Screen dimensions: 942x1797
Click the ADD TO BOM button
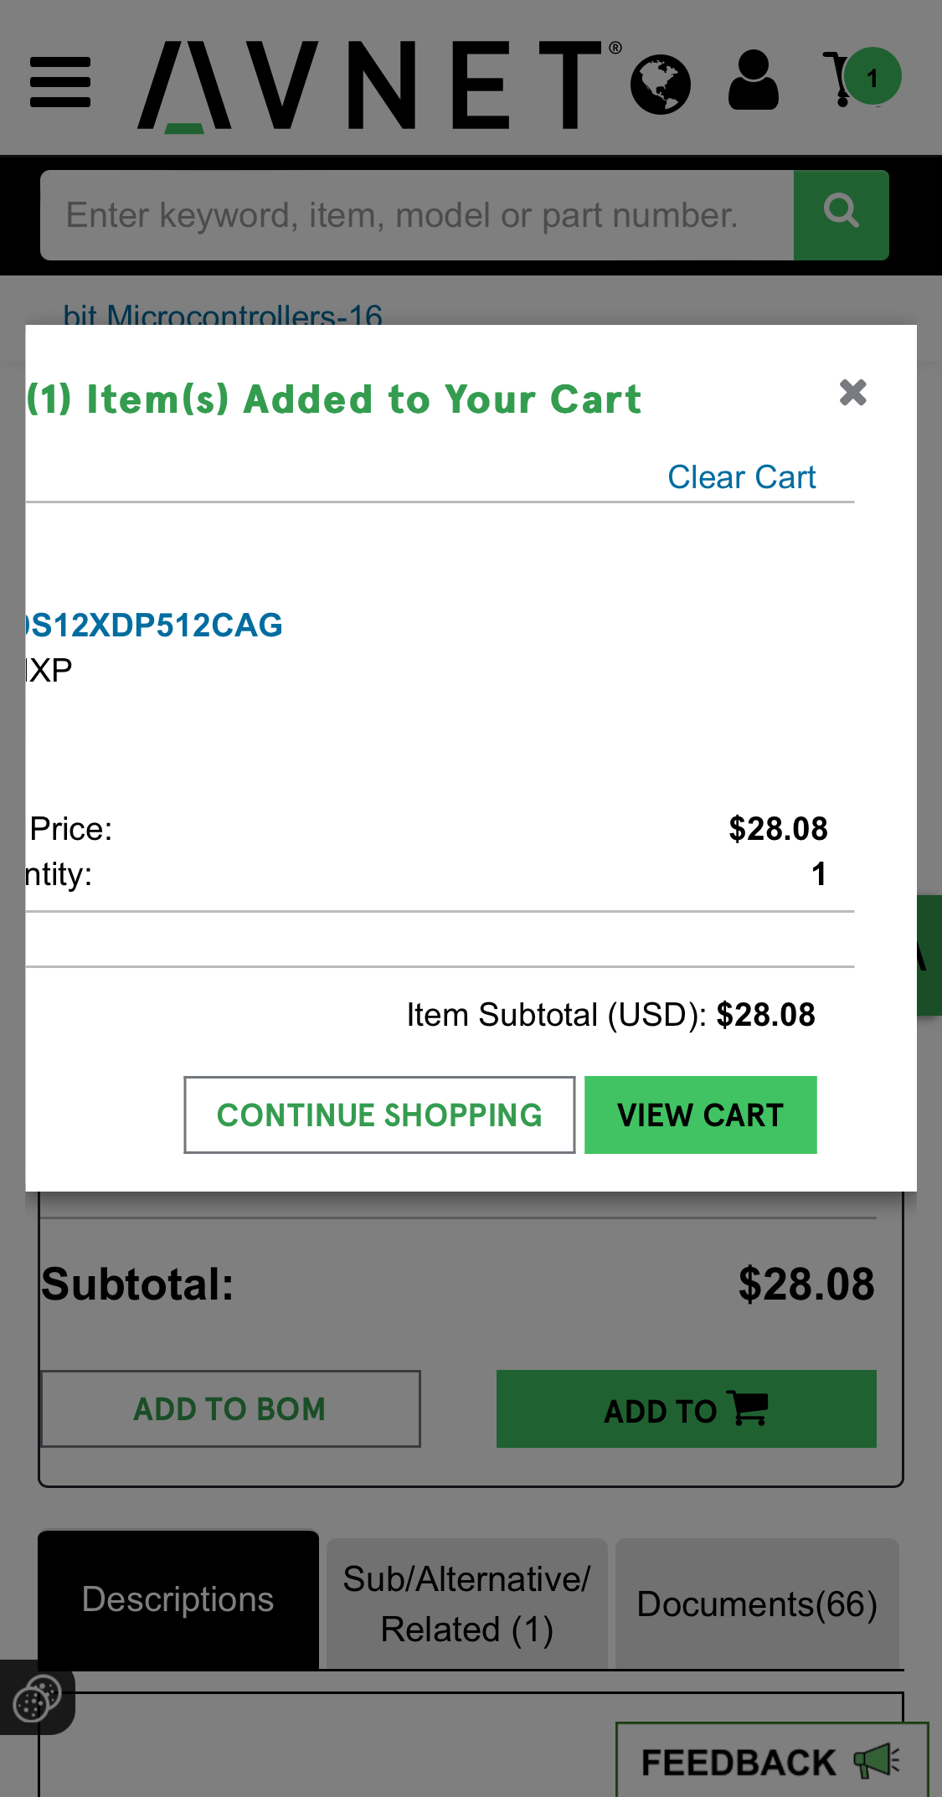pos(229,1409)
